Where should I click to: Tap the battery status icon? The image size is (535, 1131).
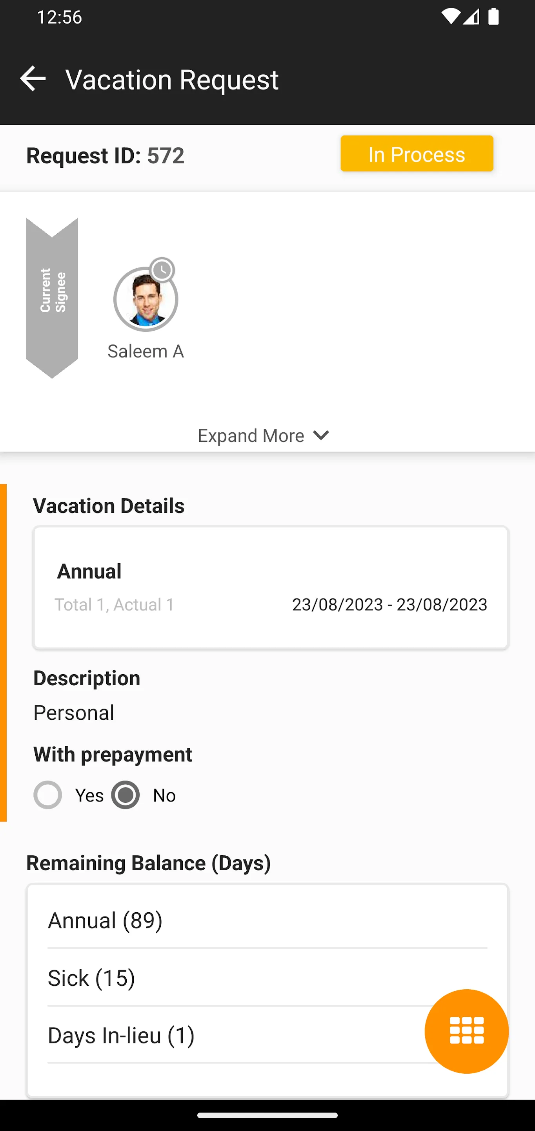[493, 17]
